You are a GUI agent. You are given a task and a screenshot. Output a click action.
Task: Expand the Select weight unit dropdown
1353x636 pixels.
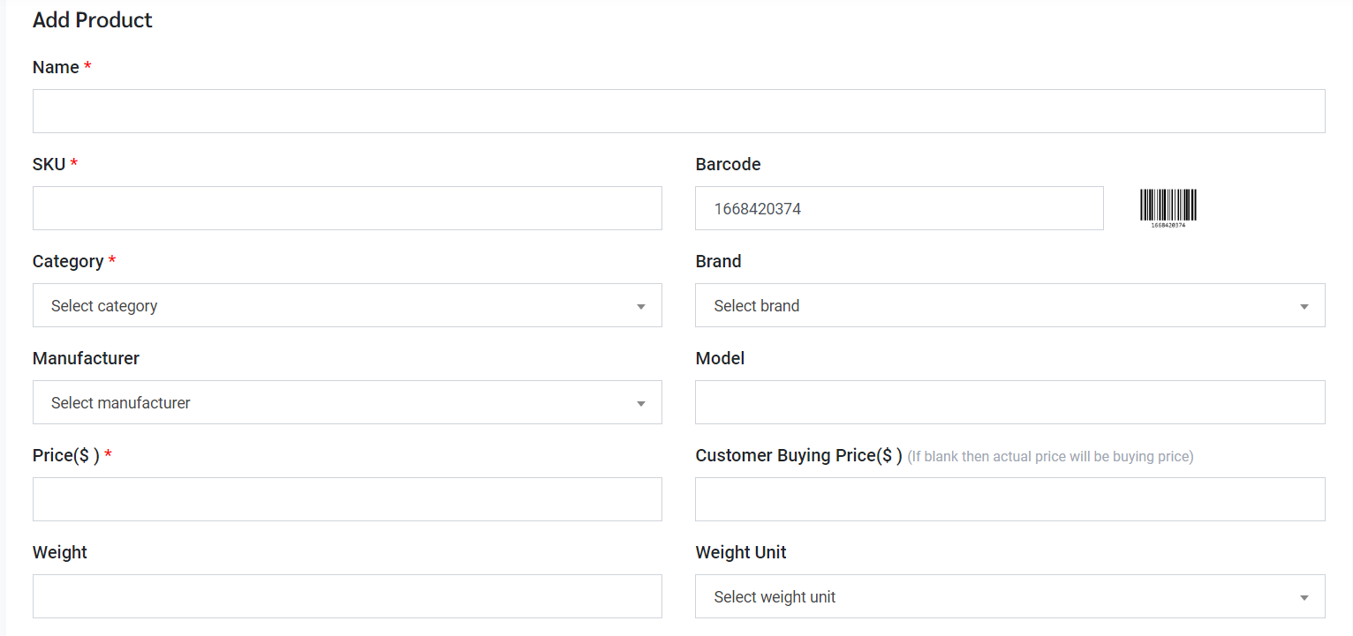click(x=1009, y=596)
